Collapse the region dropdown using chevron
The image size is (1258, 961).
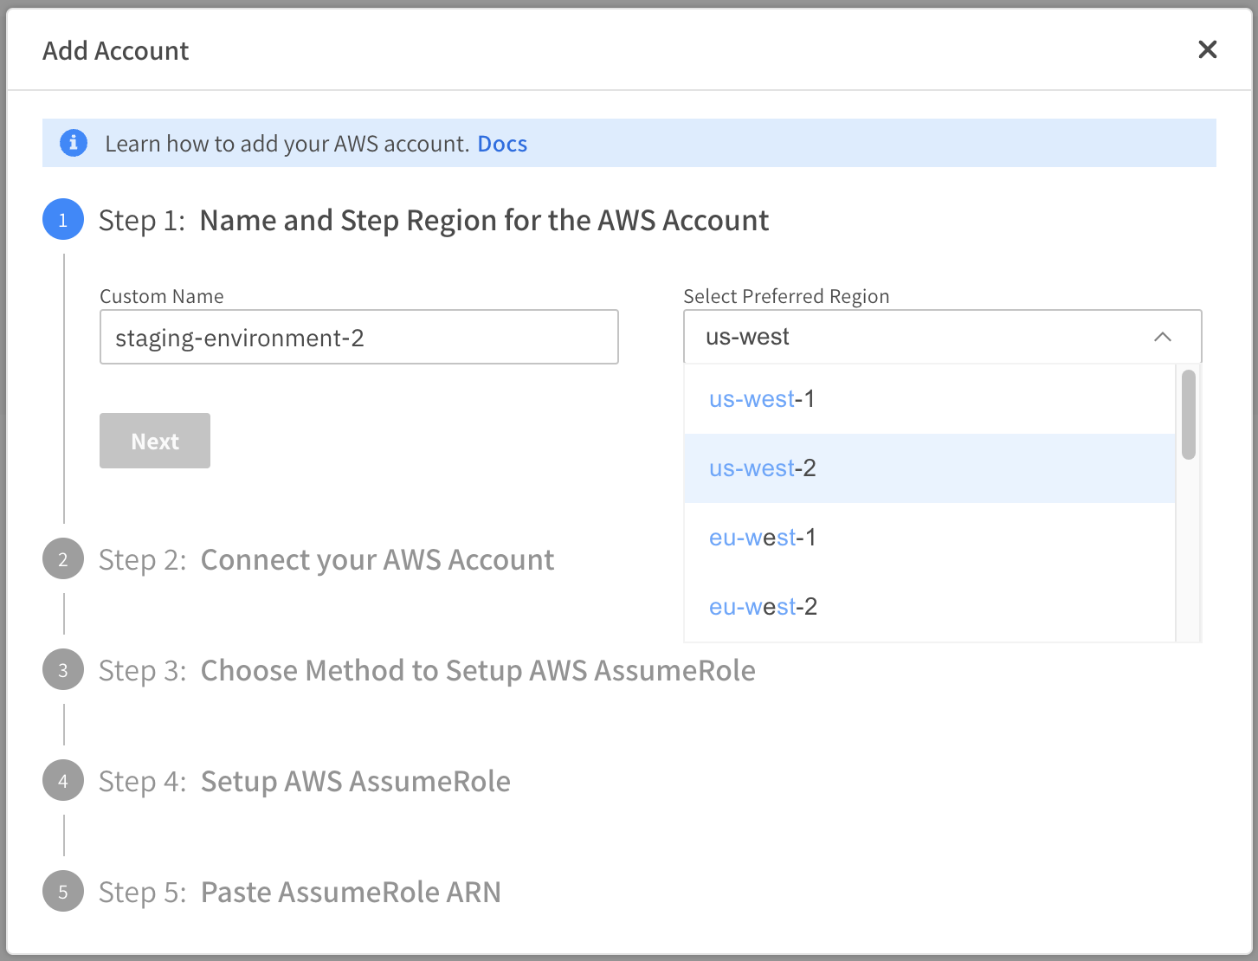pyautogui.click(x=1163, y=337)
